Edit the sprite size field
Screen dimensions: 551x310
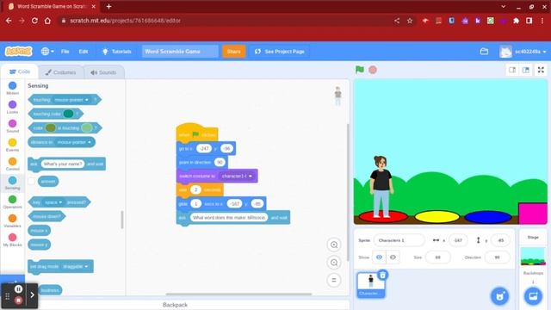437,257
